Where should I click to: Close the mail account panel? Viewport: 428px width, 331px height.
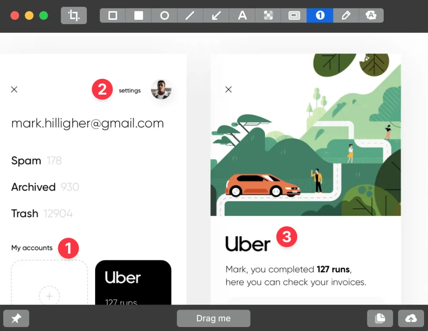[x=14, y=89]
